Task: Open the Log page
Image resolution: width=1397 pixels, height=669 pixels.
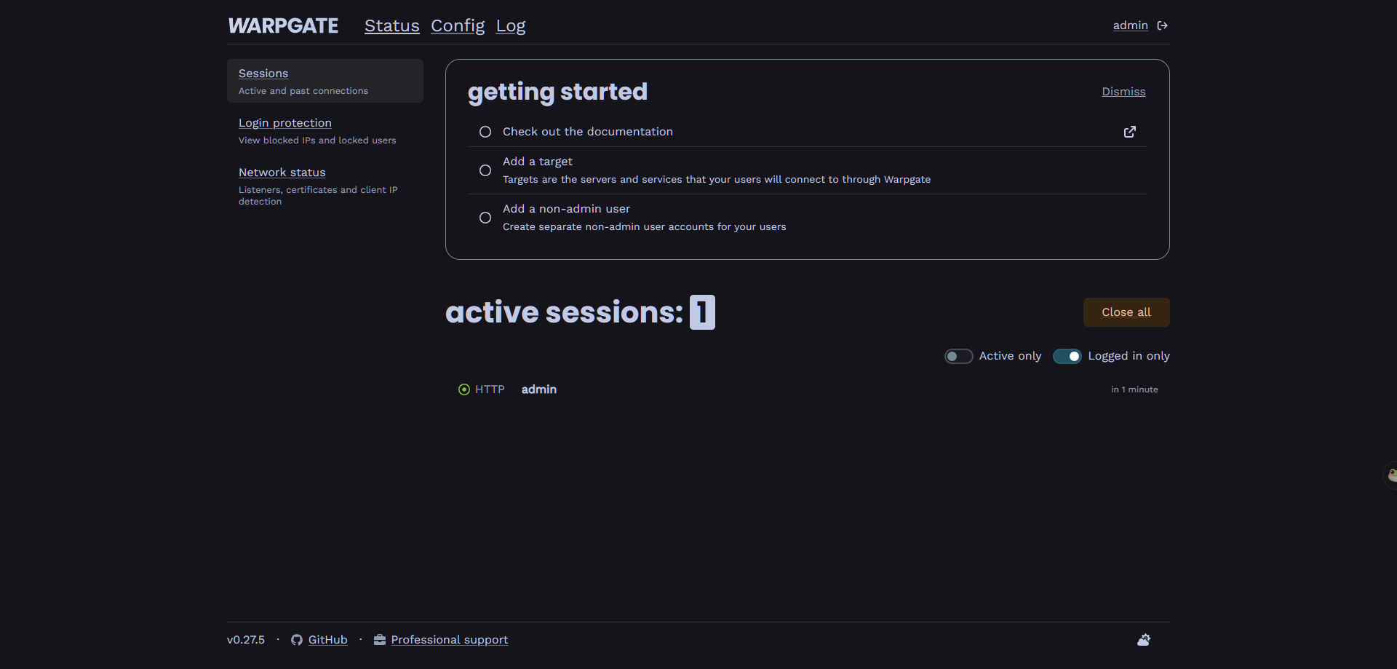Action: pos(511,26)
